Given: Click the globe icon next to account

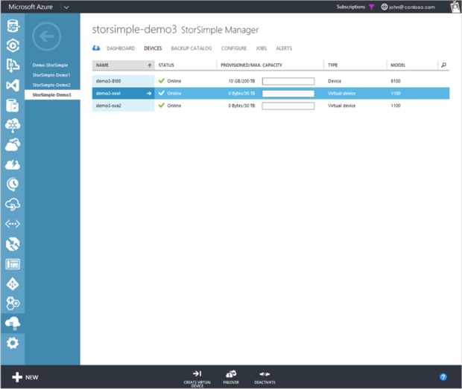Looking at the screenshot, I should [x=385, y=7].
